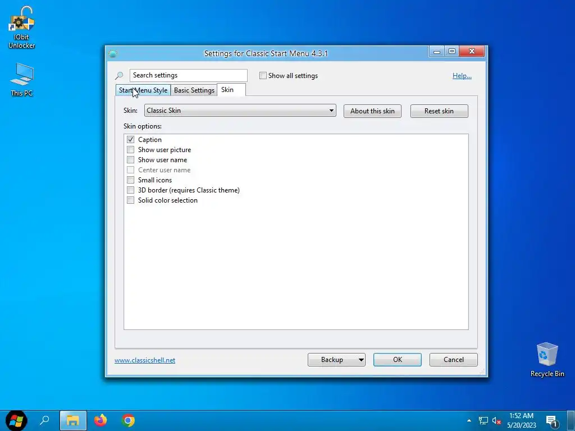Close the Classic Start Menu settings window
The height and width of the screenshot is (431, 575).
(x=472, y=51)
